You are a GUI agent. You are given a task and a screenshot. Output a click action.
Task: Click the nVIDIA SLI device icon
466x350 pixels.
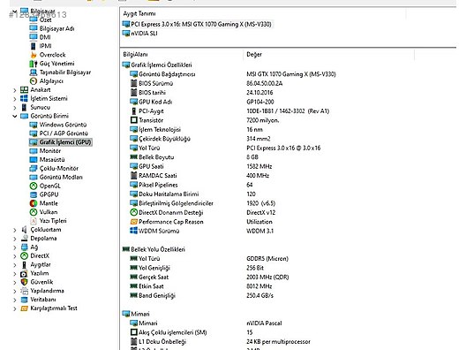(126, 34)
